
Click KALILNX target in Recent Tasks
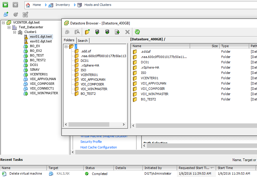[63, 173]
